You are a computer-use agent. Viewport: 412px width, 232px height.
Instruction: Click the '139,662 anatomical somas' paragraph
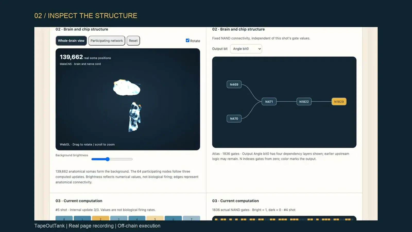pos(127,177)
